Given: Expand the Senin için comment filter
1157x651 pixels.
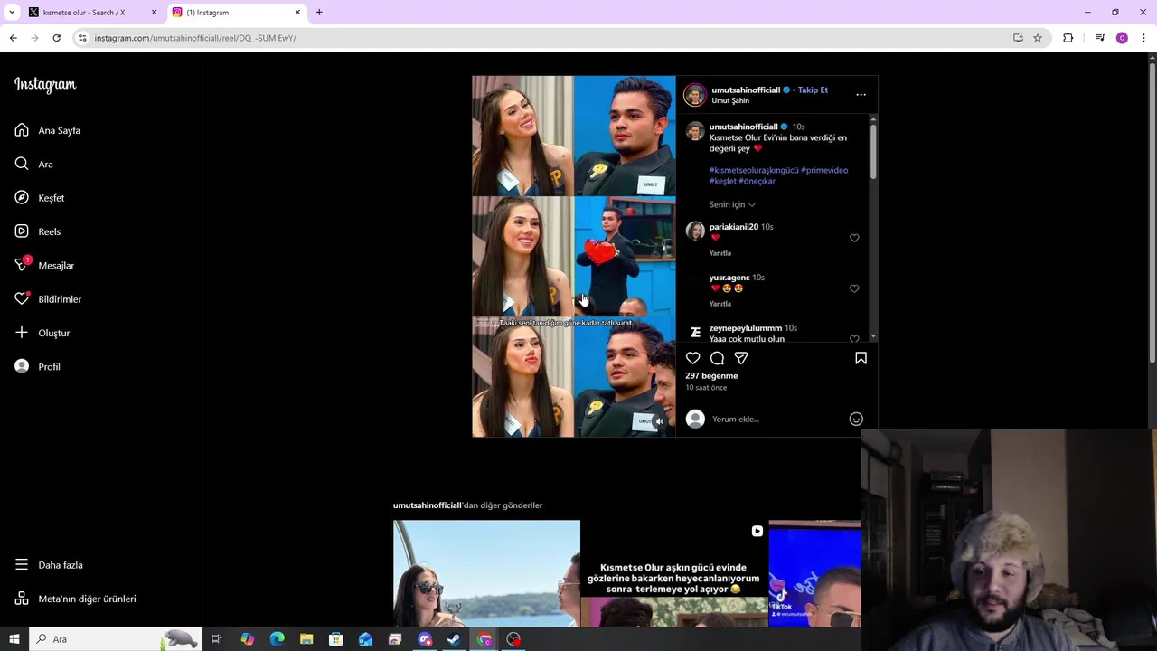Looking at the screenshot, I should tap(732, 204).
